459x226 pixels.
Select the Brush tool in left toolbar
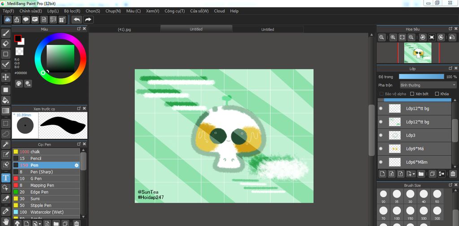5,33
